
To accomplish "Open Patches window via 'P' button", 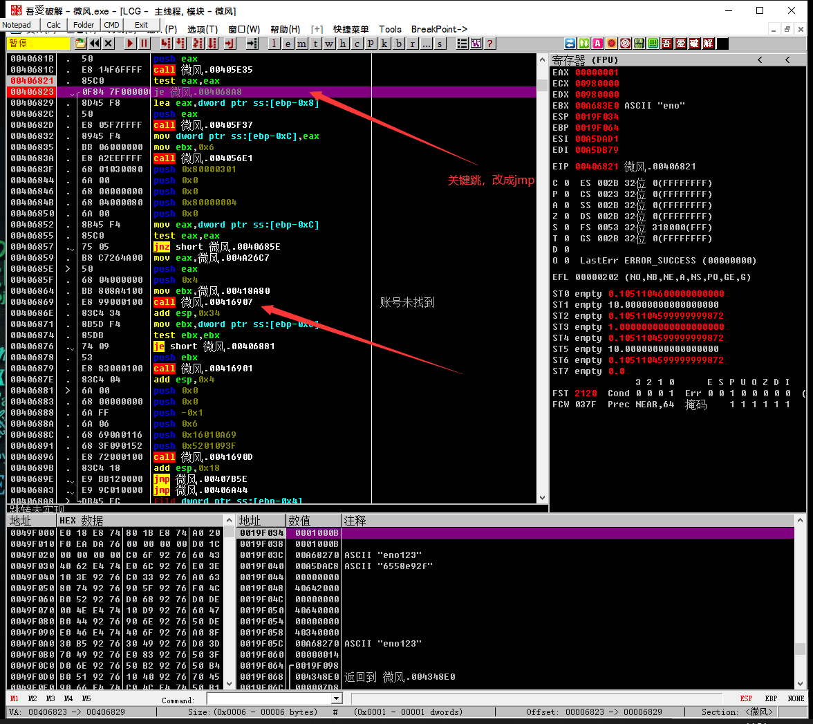I will [371, 44].
